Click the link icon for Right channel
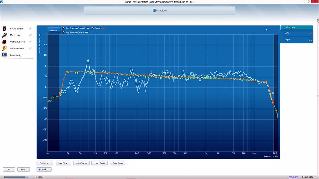This screenshot has width=319, height=179. click(x=310, y=40)
